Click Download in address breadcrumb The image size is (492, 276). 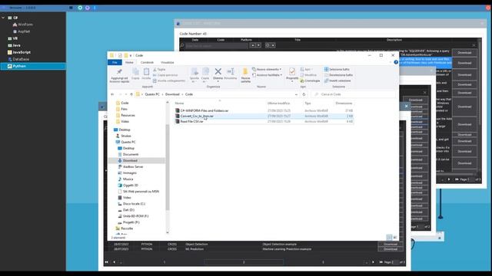(x=172, y=94)
